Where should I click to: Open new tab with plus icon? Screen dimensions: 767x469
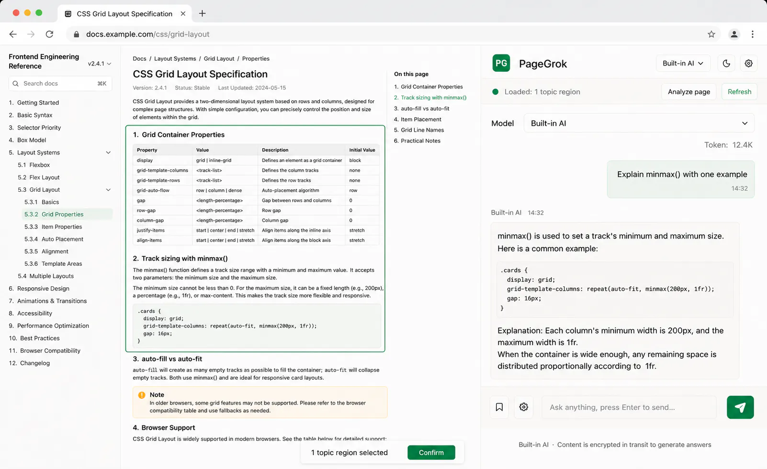pyautogui.click(x=203, y=13)
